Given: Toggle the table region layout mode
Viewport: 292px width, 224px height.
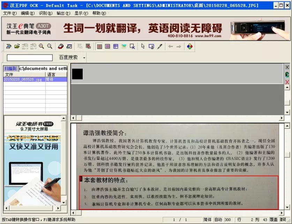Looking at the screenshot, I should [x=116, y=47].
